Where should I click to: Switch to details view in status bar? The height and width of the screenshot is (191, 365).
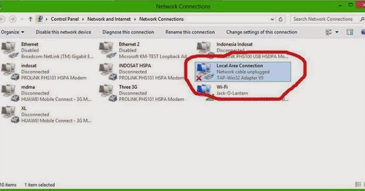coord(358,185)
